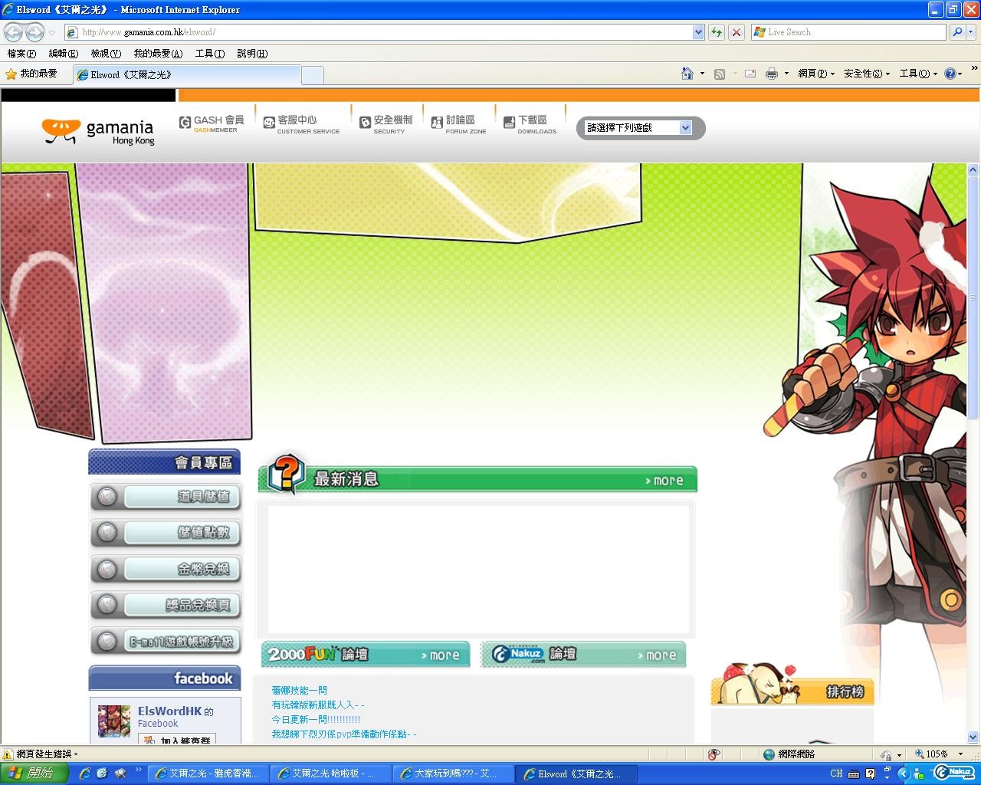981x785 pixels.
Task: Click the Internet zone globe icon
Action: [769, 754]
